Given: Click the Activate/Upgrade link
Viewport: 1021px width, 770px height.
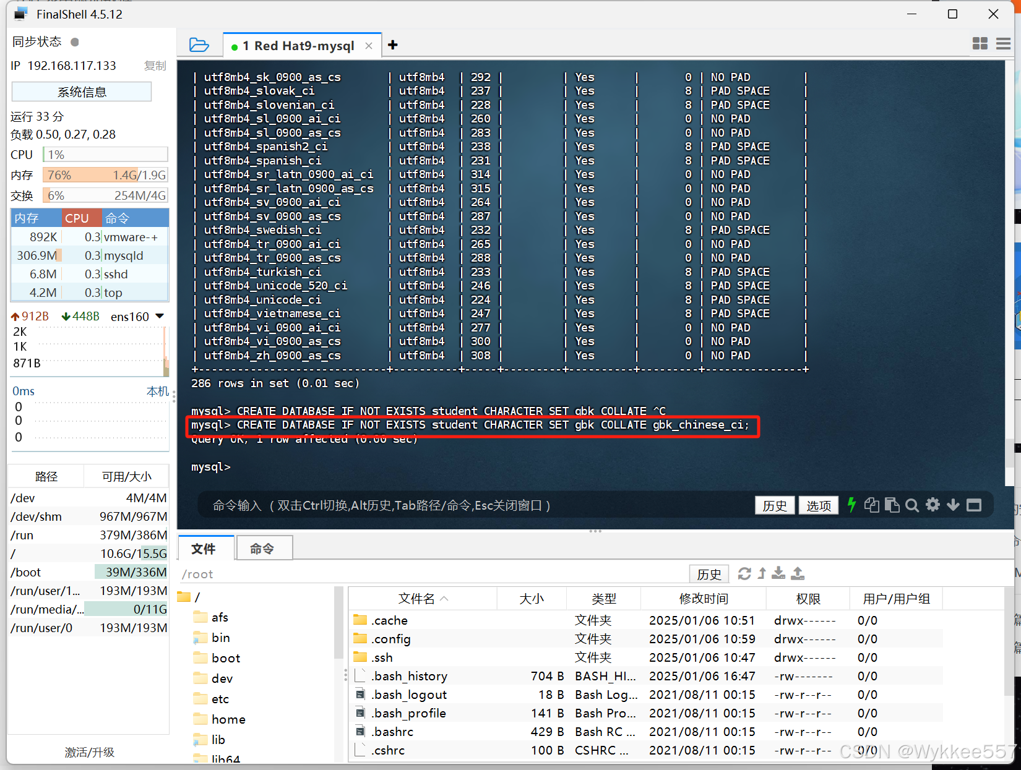Looking at the screenshot, I should (x=90, y=752).
